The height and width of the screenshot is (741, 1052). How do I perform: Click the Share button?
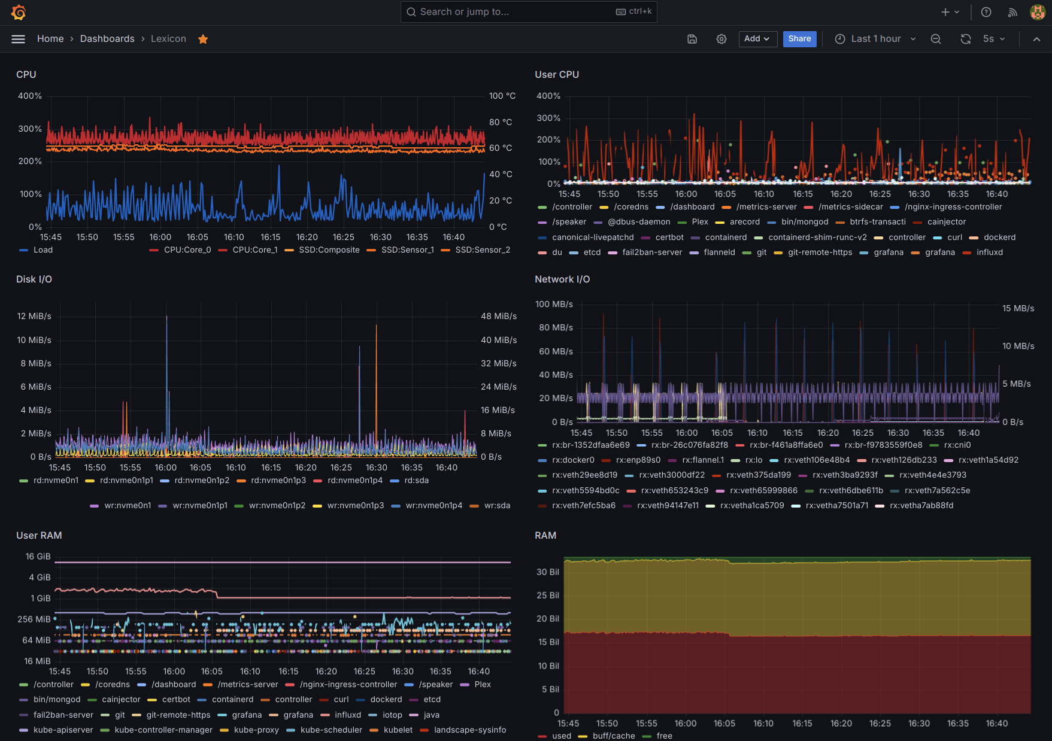799,39
